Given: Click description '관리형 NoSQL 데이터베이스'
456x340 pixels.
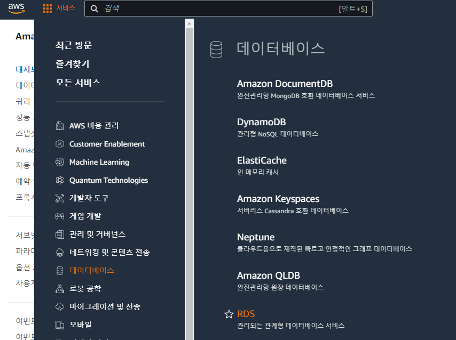Looking at the screenshot, I should coord(278,134).
